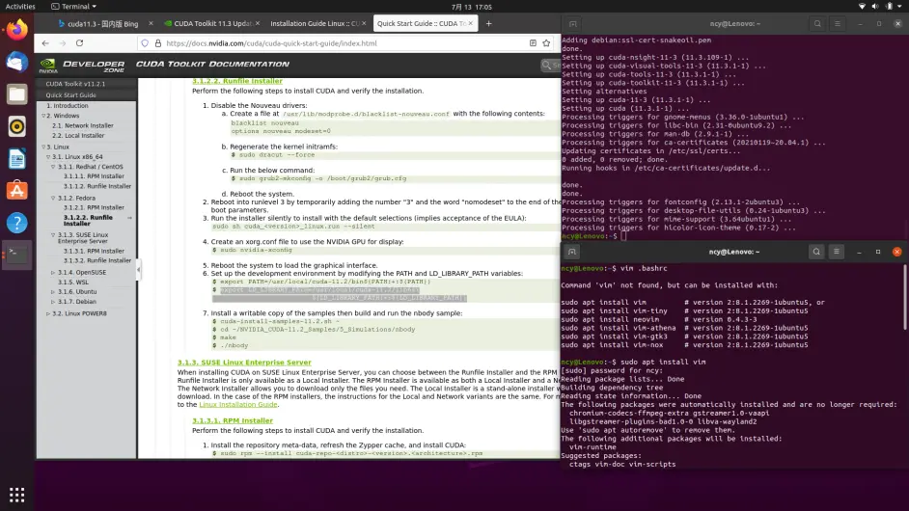
Task: Launch Rhythmbox from the dock
Action: (x=16, y=126)
